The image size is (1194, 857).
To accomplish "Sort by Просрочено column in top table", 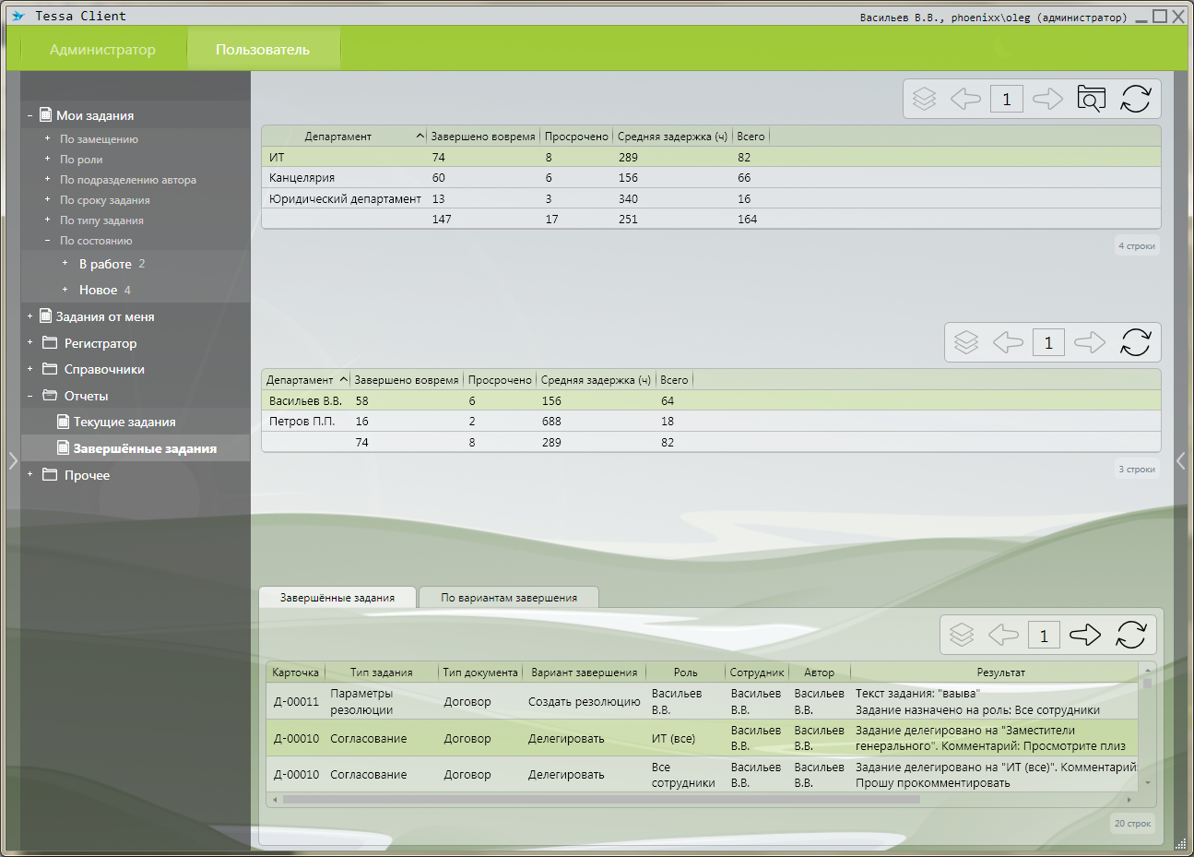I will coord(575,137).
